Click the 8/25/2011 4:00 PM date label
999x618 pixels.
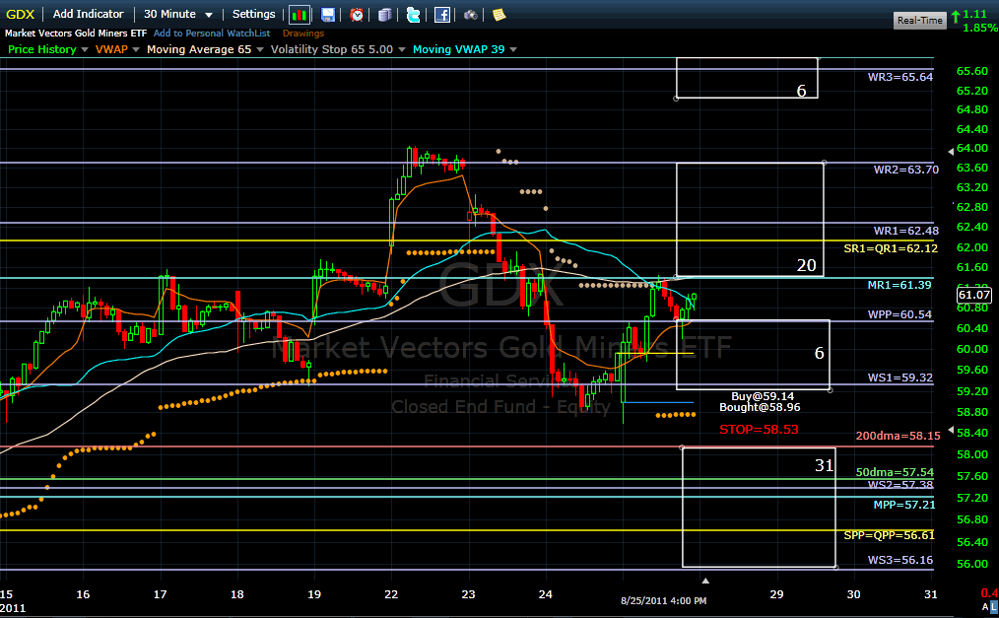(663, 601)
